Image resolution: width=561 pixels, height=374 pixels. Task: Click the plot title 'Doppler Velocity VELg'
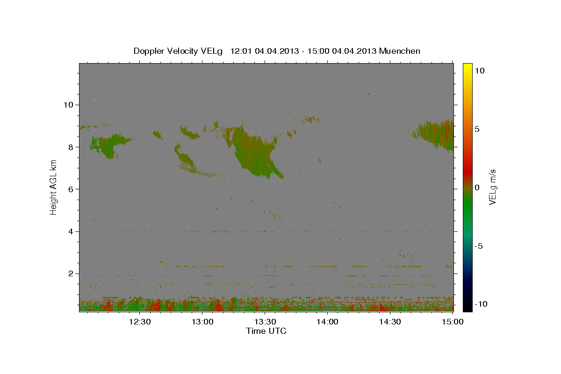(179, 51)
